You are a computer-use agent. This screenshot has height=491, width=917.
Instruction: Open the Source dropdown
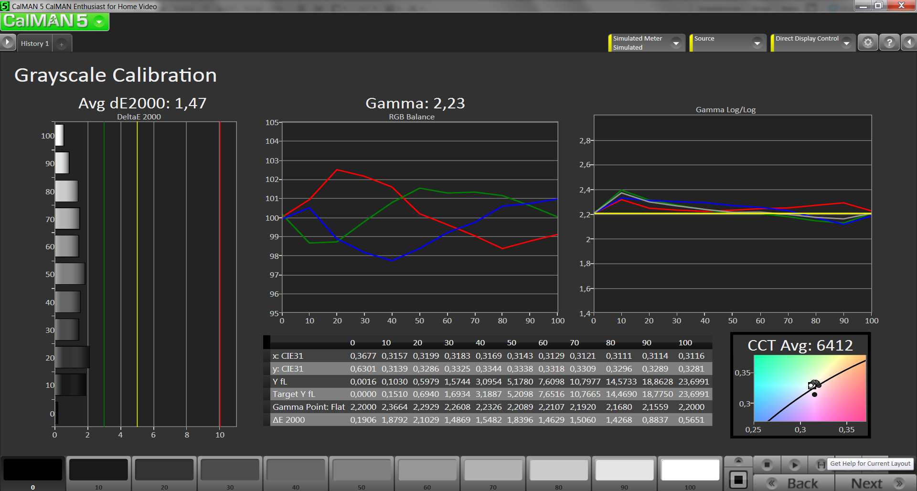tap(757, 43)
